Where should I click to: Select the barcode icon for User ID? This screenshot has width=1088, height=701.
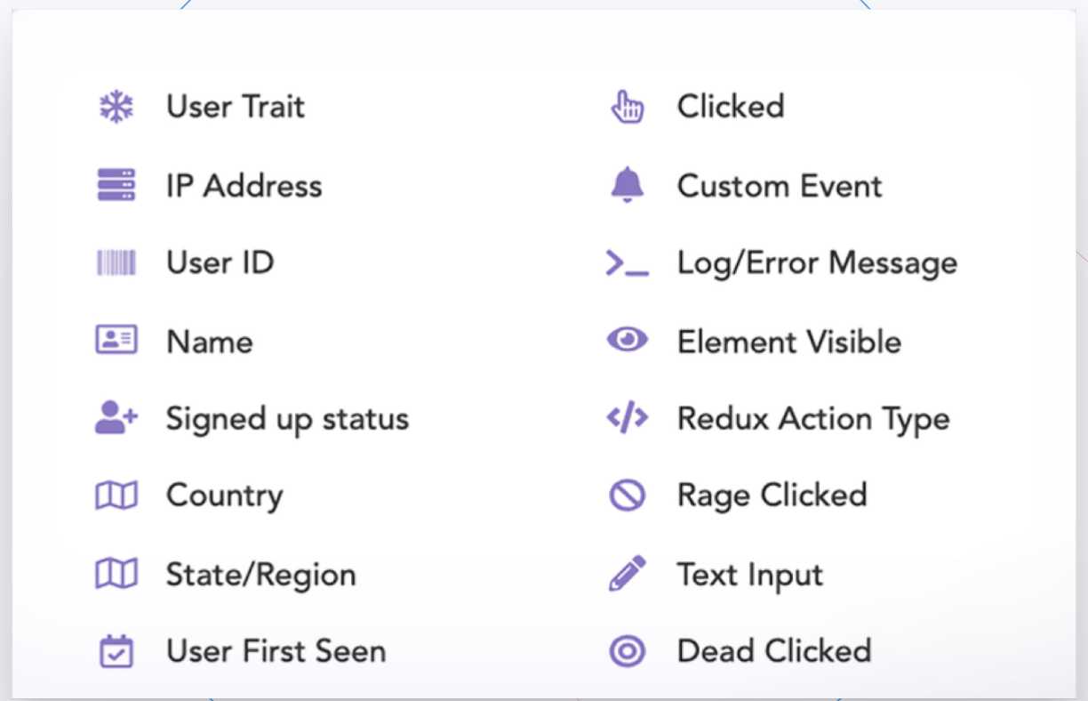116,262
